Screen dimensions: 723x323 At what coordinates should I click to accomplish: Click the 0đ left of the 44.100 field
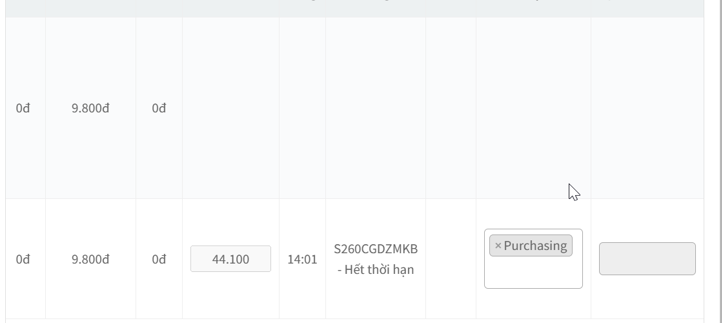(159, 260)
